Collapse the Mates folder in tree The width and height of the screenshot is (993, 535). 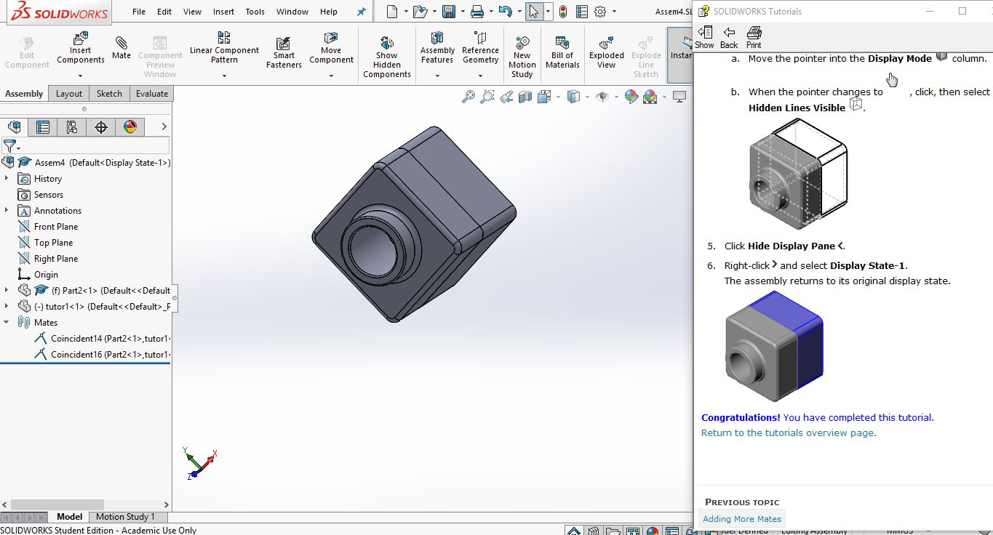point(7,322)
